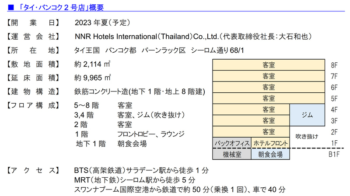Click the 地下1階 floor row label
The image size is (350, 196).
point(91,144)
